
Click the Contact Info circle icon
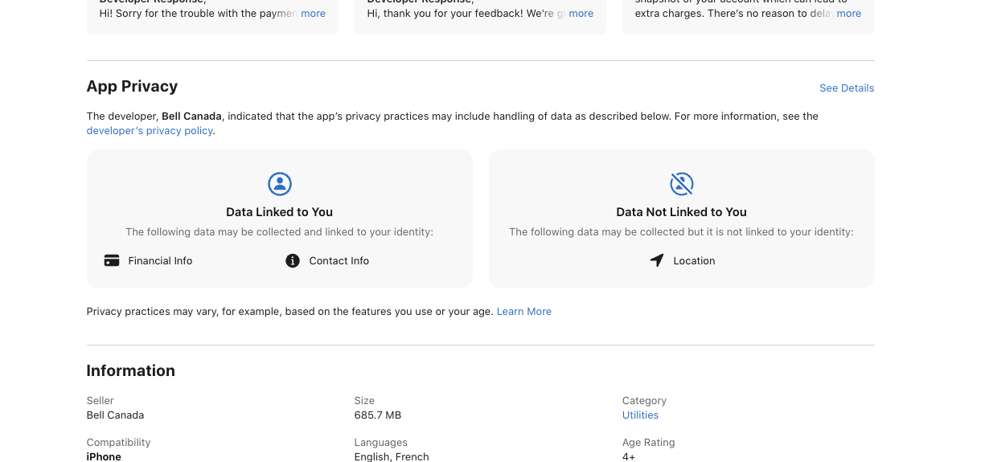(x=293, y=261)
